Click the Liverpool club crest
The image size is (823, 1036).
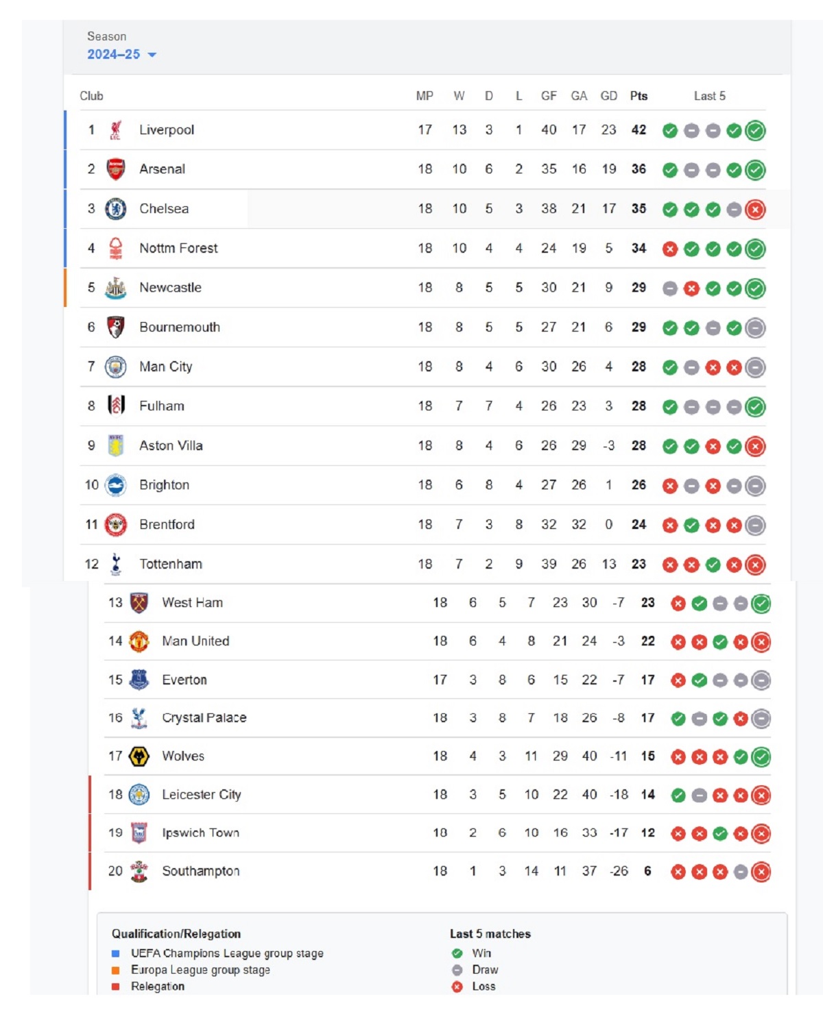(x=115, y=130)
